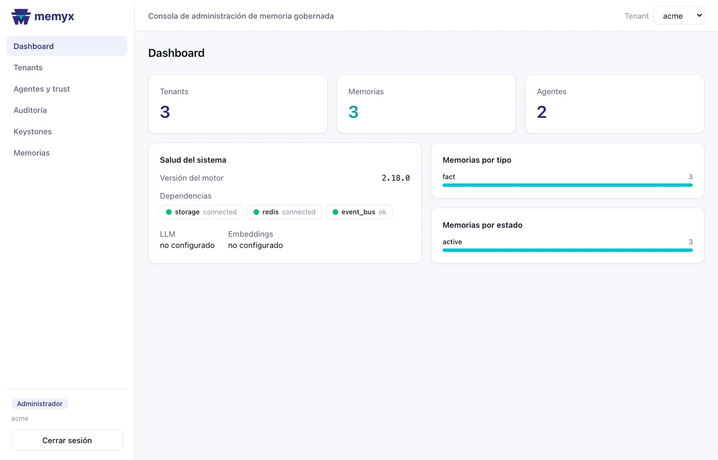Image resolution: width=718 pixels, height=460 pixels.
Task: Click the Cerrar sesión button
Action: click(x=67, y=441)
